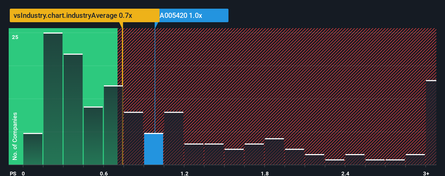Viewport: 445px width, 176px height.
Task: Select the tallest green histogram bar
Action: [x=53, y=99]
